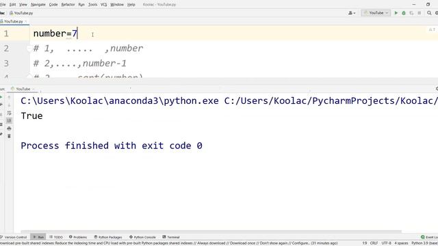Click the pin tab icon in Run panel
438x246 pixels.
(1, 135)
